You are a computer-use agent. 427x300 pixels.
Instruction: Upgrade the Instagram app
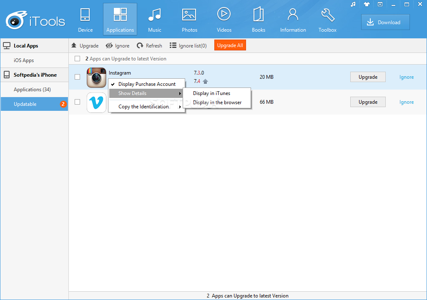pyautogui.click(x=368, y=77)
